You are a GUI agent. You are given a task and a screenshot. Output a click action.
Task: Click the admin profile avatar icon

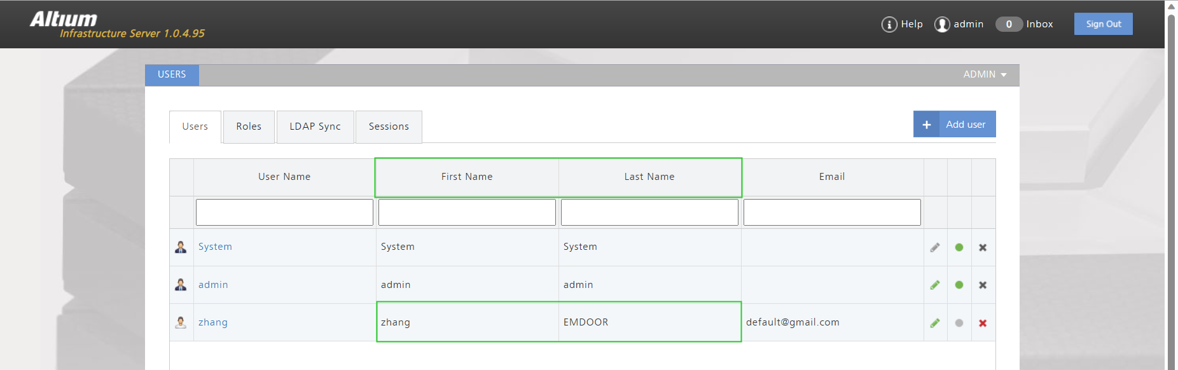tap(941, 24)
